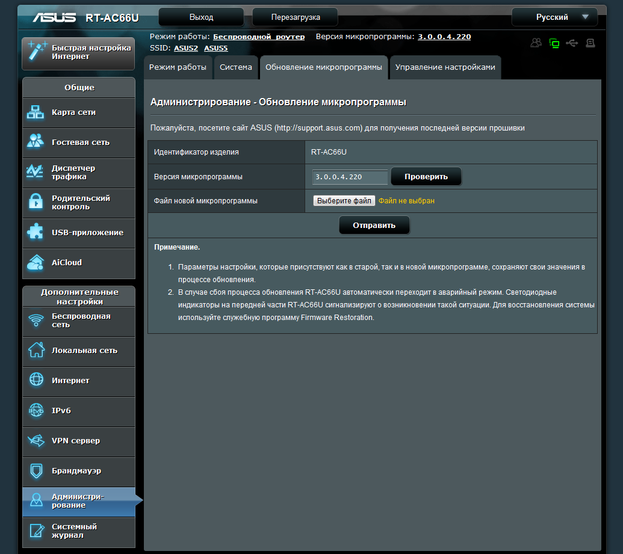Switch to the Система tab
The image size is (623, 554).
pos(236,67)
